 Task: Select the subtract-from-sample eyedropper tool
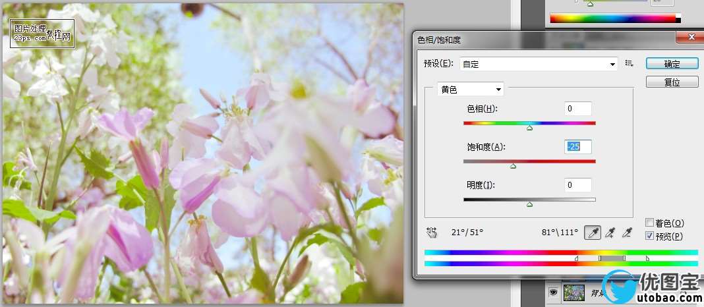[x=627, y=233]
